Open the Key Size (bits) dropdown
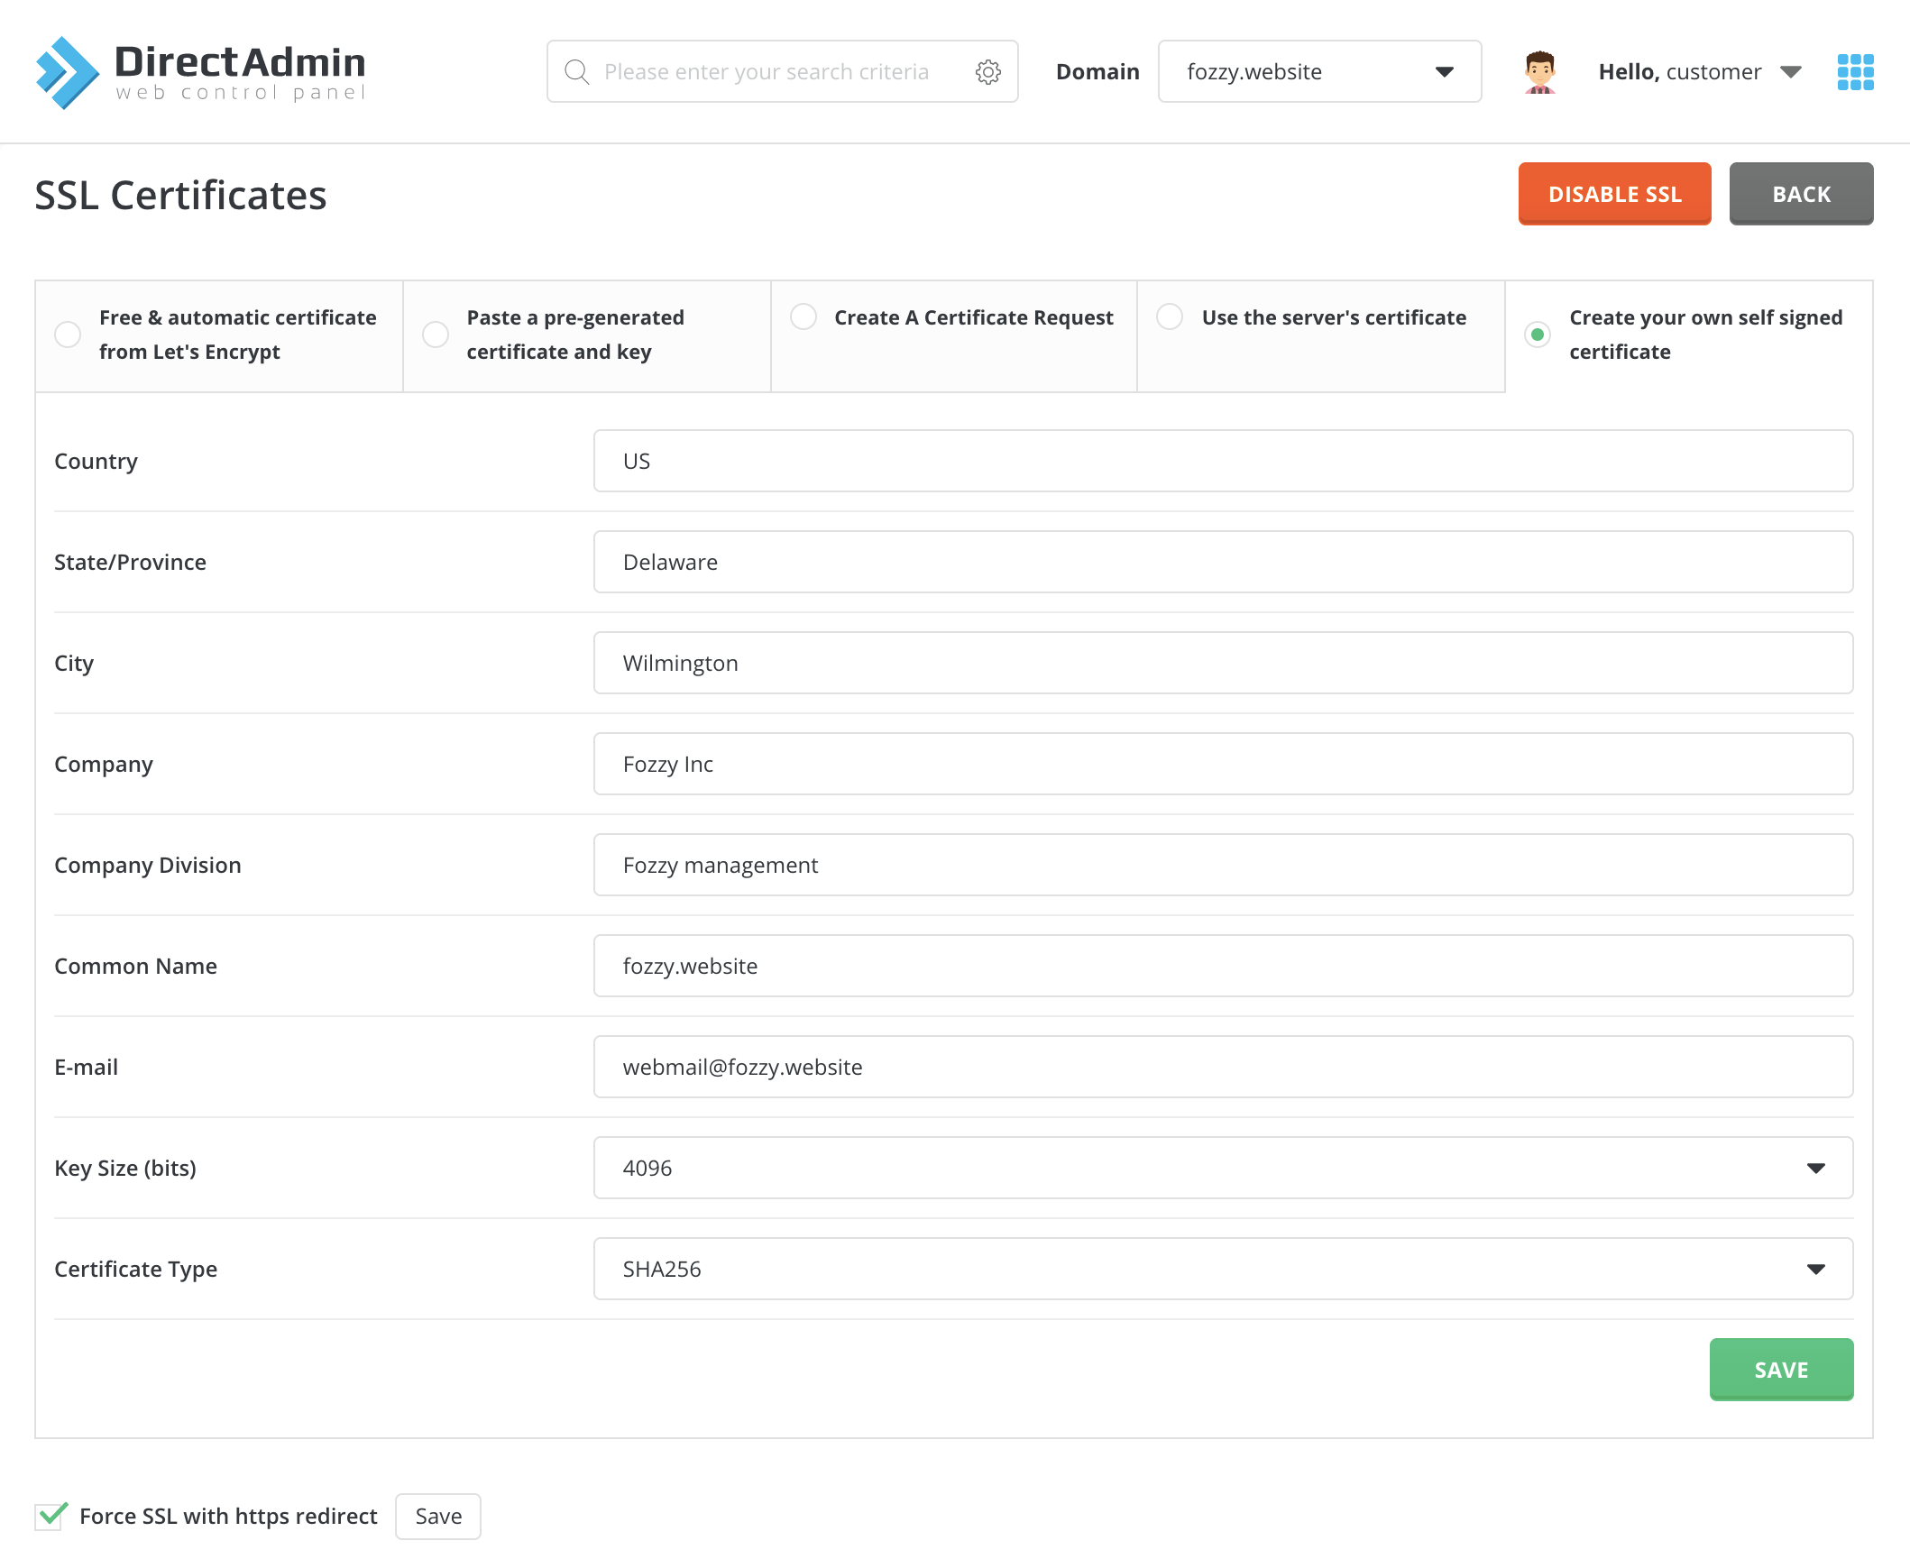Viewport: 1910px width, 1550px height. tap(1223, 1168)
